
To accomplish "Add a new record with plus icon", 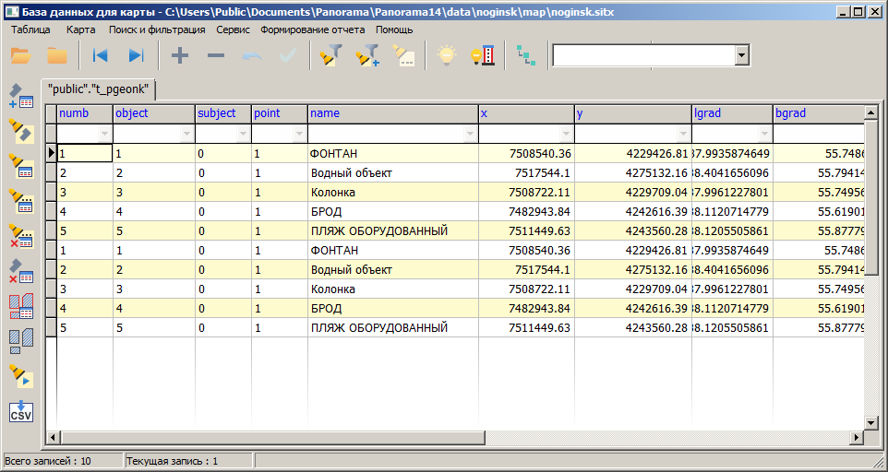I will click(180, 56).
